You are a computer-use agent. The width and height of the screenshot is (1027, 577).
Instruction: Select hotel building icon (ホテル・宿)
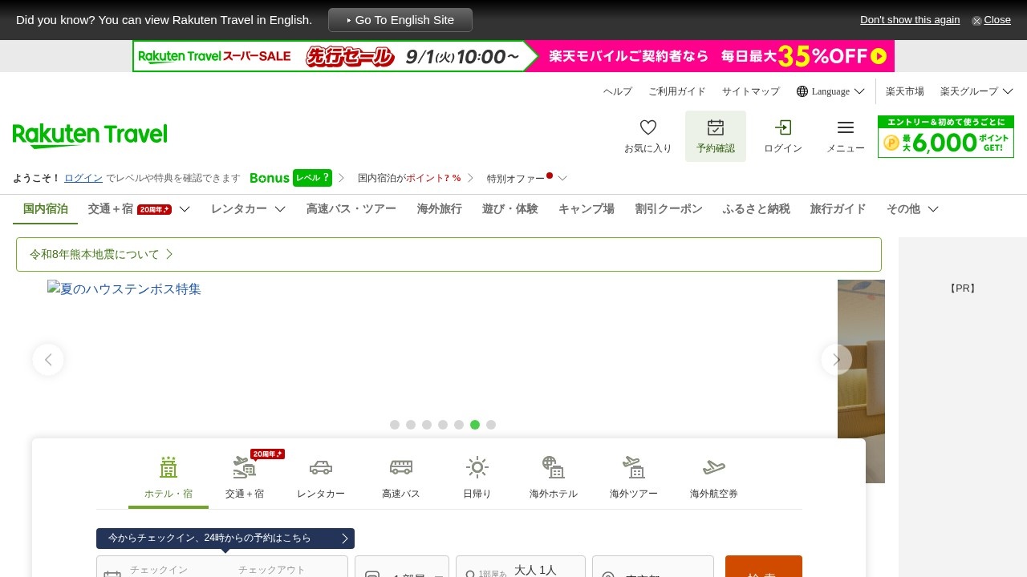point(168,467)
